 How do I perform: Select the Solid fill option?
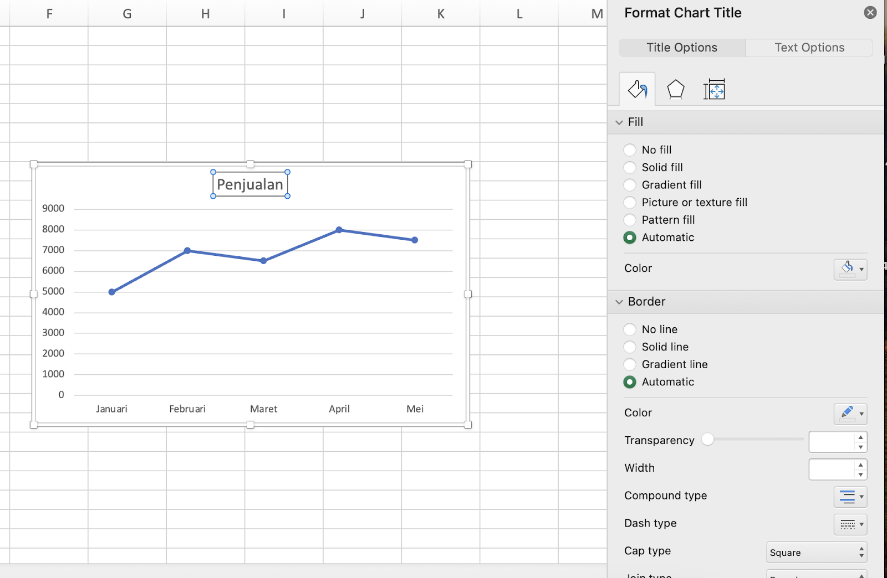click(x=630, y=167)
